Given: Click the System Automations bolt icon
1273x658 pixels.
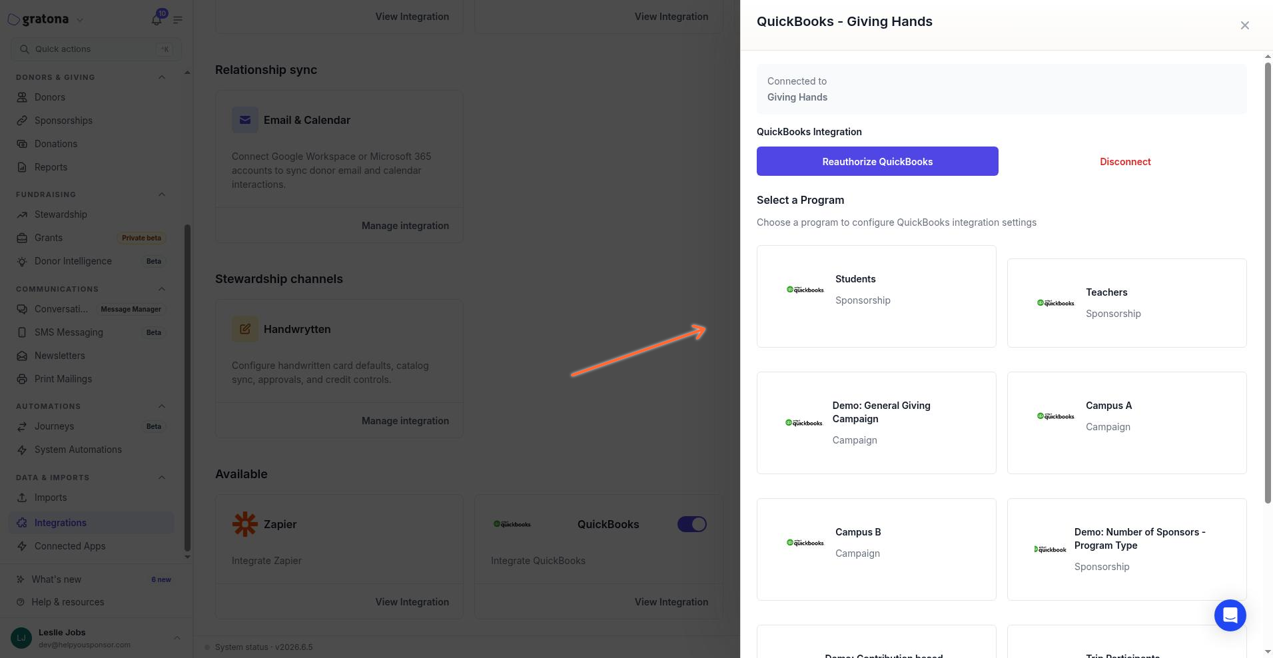Looking at the screenshot, I should point(22,450).
